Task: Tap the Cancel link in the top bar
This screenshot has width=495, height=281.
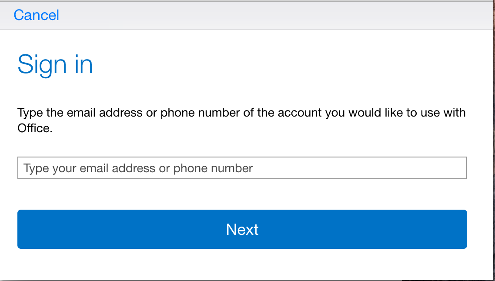Action: coord(36,15)
